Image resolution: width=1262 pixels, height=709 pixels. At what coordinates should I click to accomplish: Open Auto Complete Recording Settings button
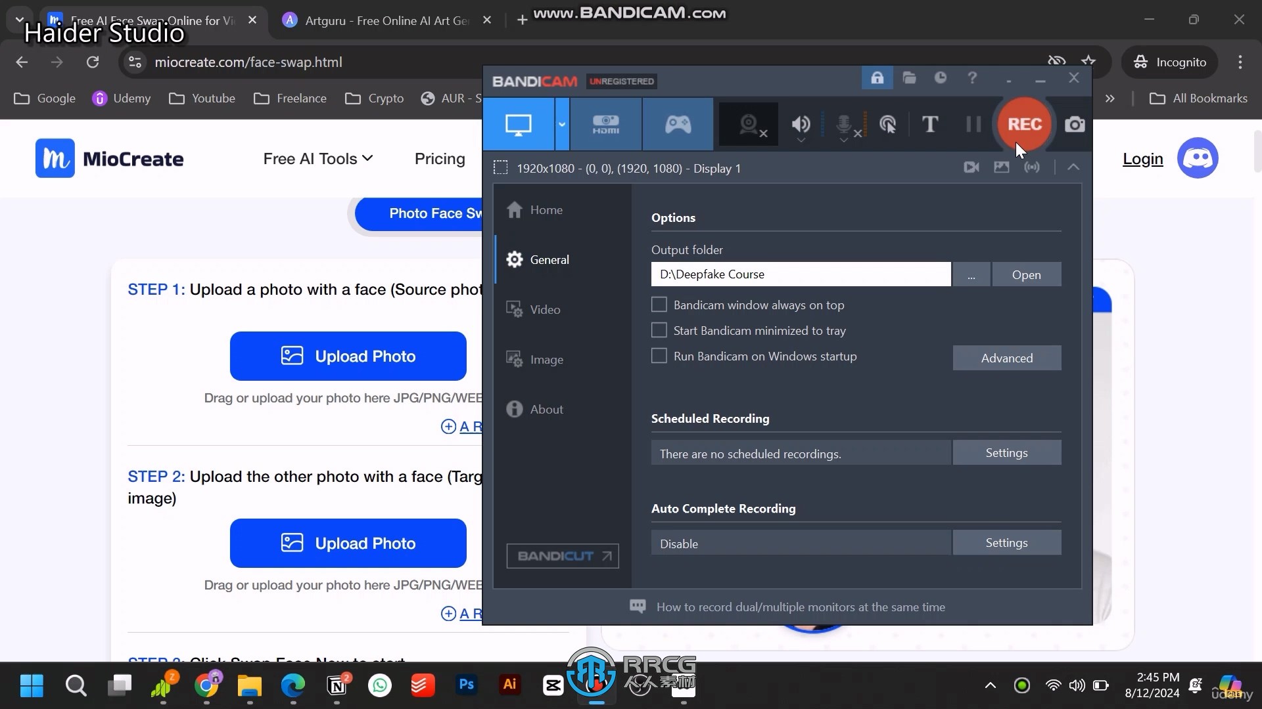1007,543
